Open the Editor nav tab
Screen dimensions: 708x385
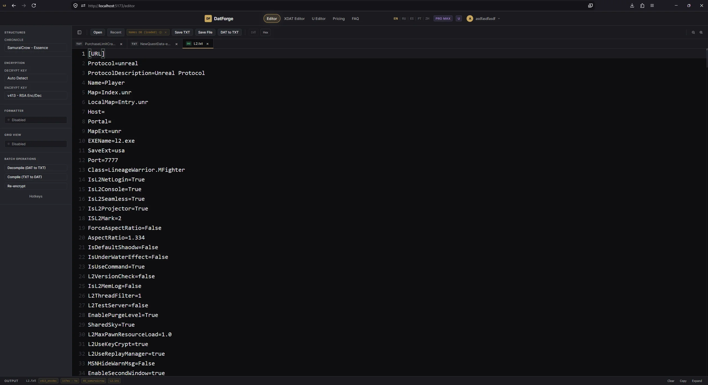(x=272, y=19)
